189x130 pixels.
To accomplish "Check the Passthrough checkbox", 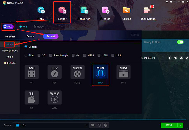I will pos(51,55).
